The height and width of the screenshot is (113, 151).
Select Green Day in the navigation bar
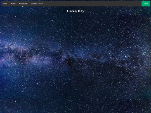(x=23, y=4)
